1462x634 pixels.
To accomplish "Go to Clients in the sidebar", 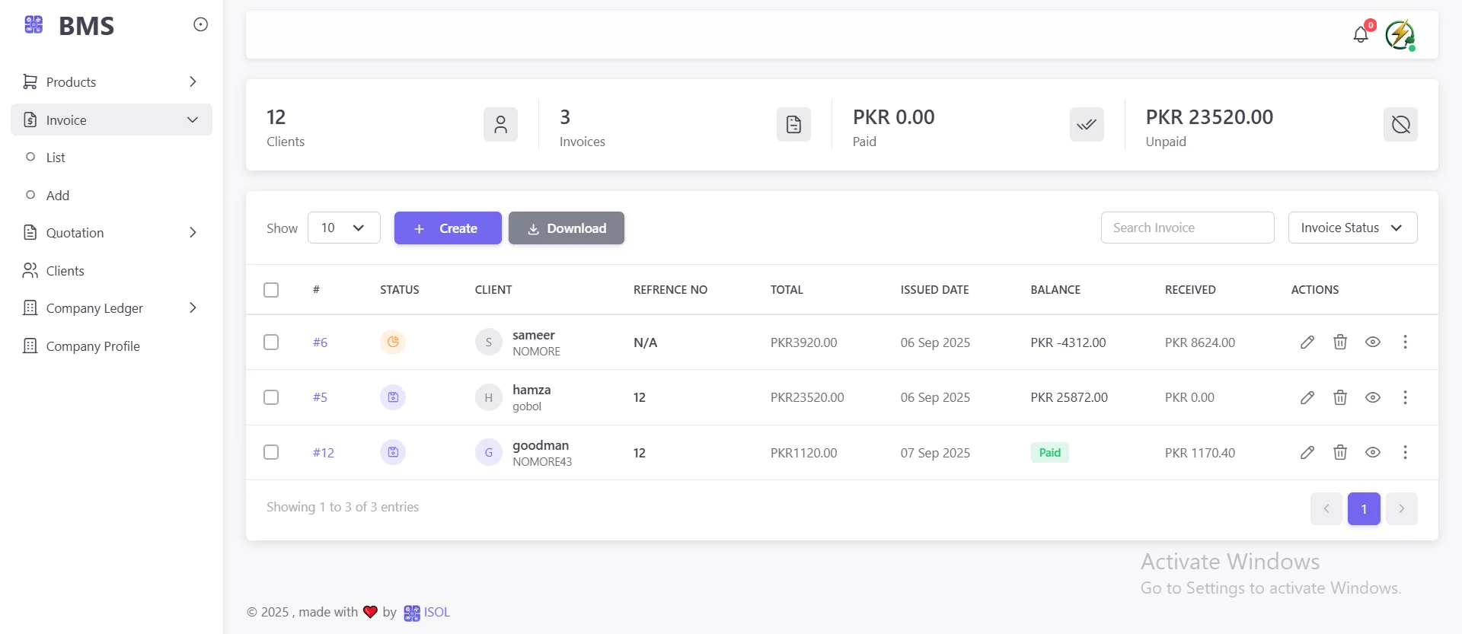I will 65,271.
